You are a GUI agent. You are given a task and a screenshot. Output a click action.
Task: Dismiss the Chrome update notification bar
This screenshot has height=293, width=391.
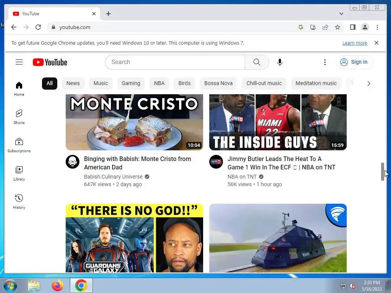coord(376,43)
